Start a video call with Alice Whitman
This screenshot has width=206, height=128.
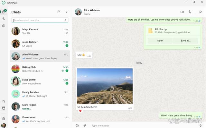[182, 12]
